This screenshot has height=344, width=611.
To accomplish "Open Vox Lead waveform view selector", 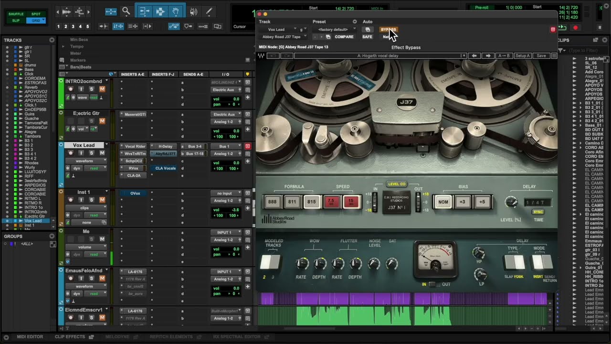I will tap(86, 161).
